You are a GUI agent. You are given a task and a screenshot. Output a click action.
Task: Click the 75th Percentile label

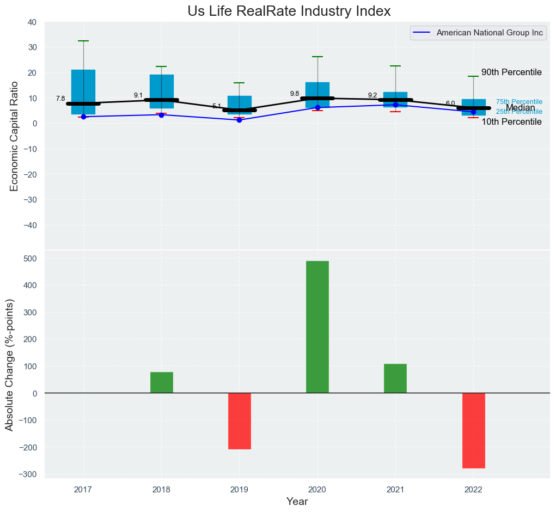[518, 102]
